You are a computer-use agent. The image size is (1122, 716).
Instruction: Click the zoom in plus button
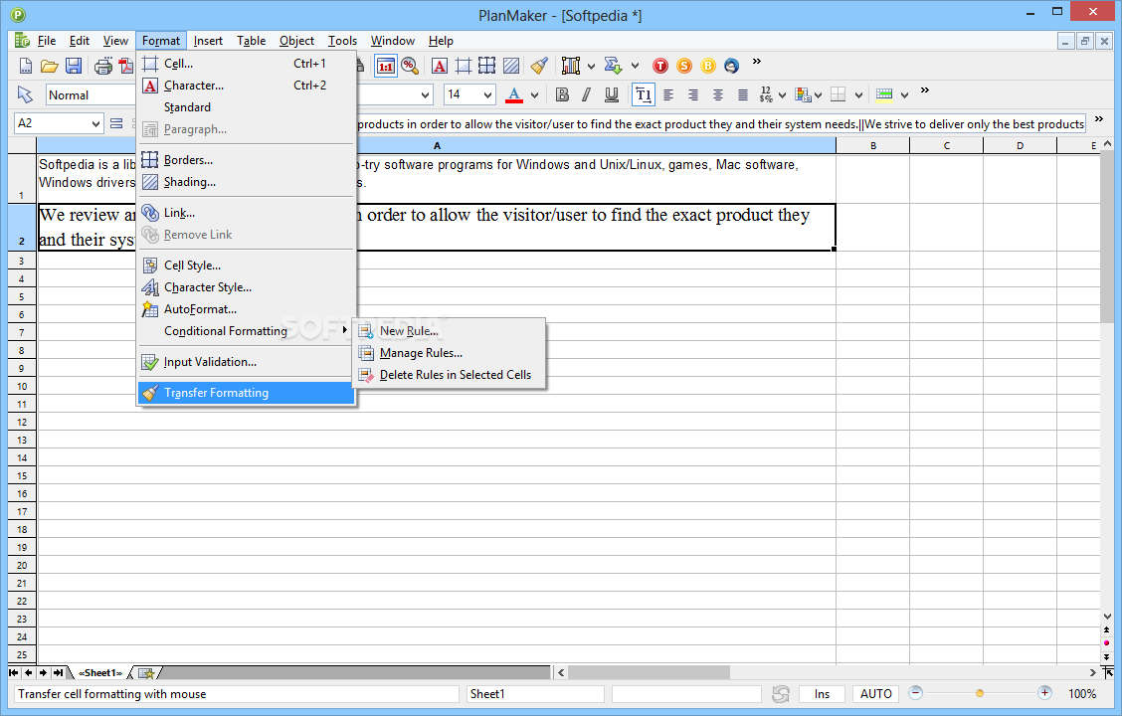point(1044,692)
